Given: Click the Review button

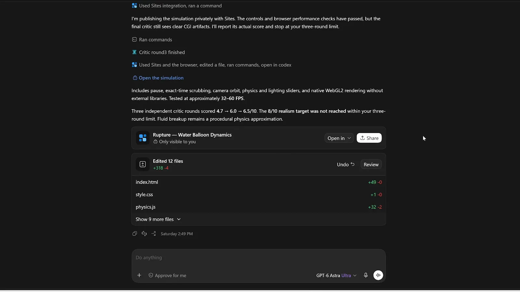Looking at the screenshot, I should pyautogui.click(x=371, y=164).
